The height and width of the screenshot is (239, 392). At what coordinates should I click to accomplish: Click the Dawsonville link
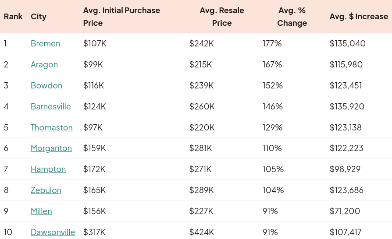click(x=53, y=232)
